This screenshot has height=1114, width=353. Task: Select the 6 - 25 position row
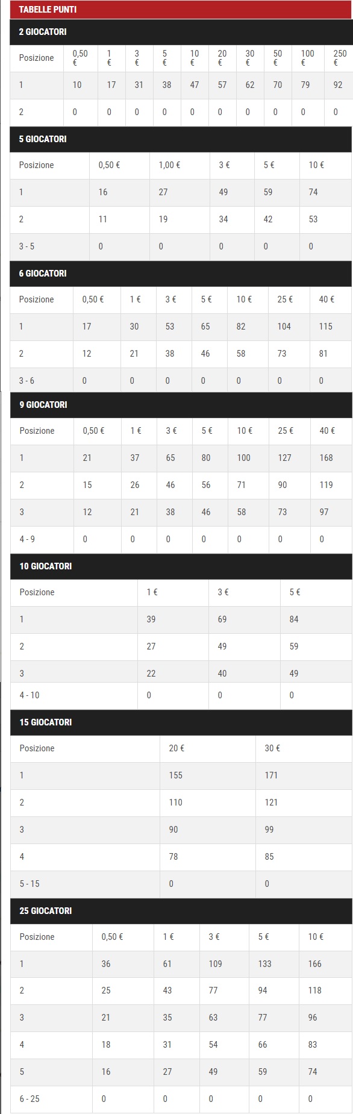(x=181, y=1099)
